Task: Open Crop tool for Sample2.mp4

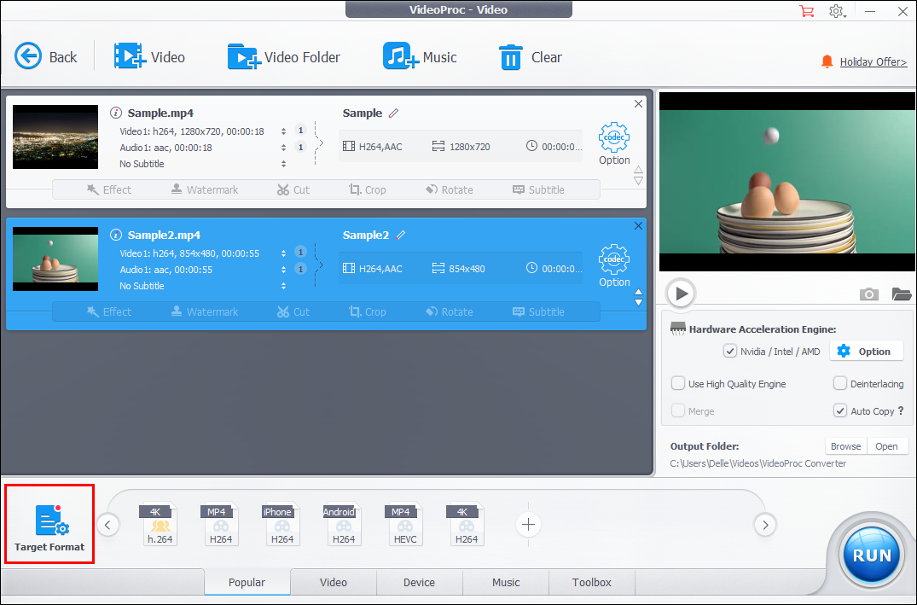Action: tap(368, 311)
